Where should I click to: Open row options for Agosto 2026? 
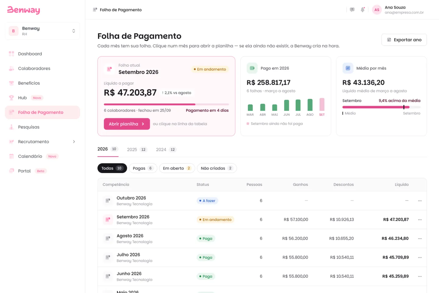pyautogui.click(x=420, y=238)
